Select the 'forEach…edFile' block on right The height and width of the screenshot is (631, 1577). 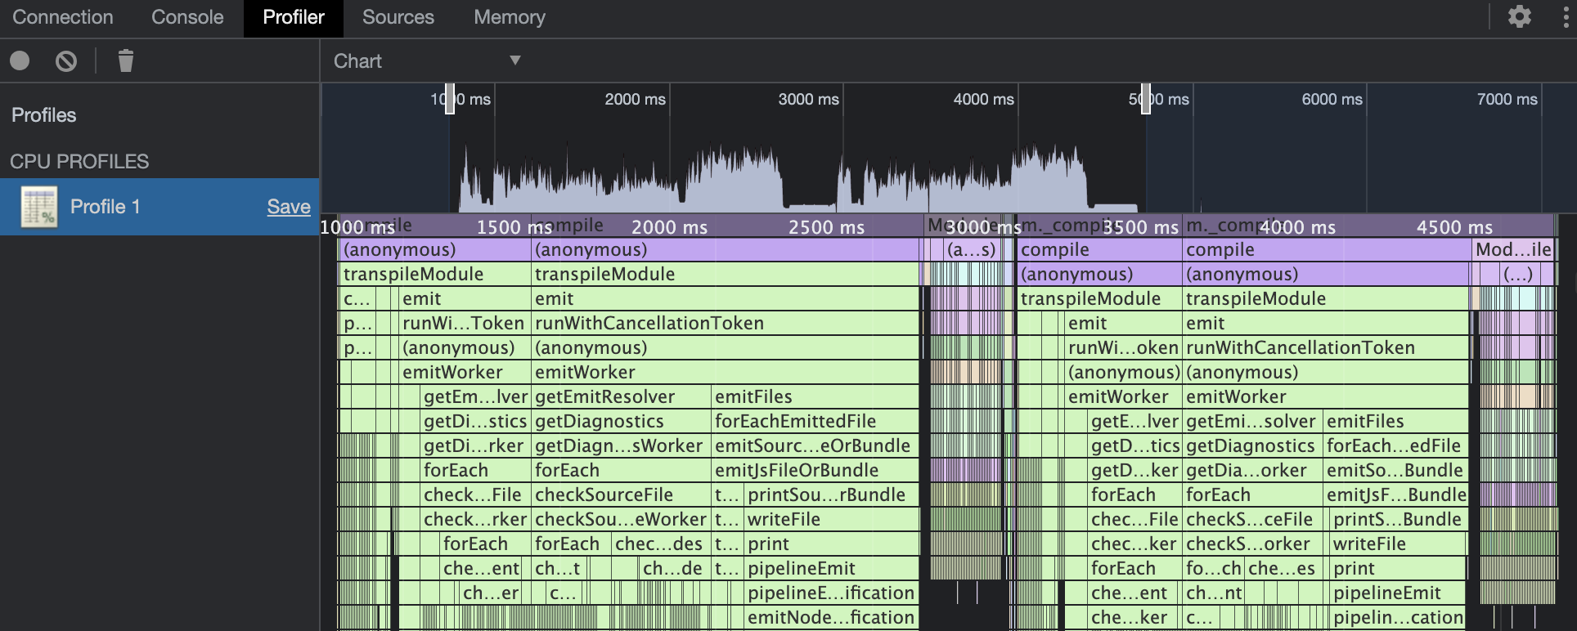[1396, 446]
